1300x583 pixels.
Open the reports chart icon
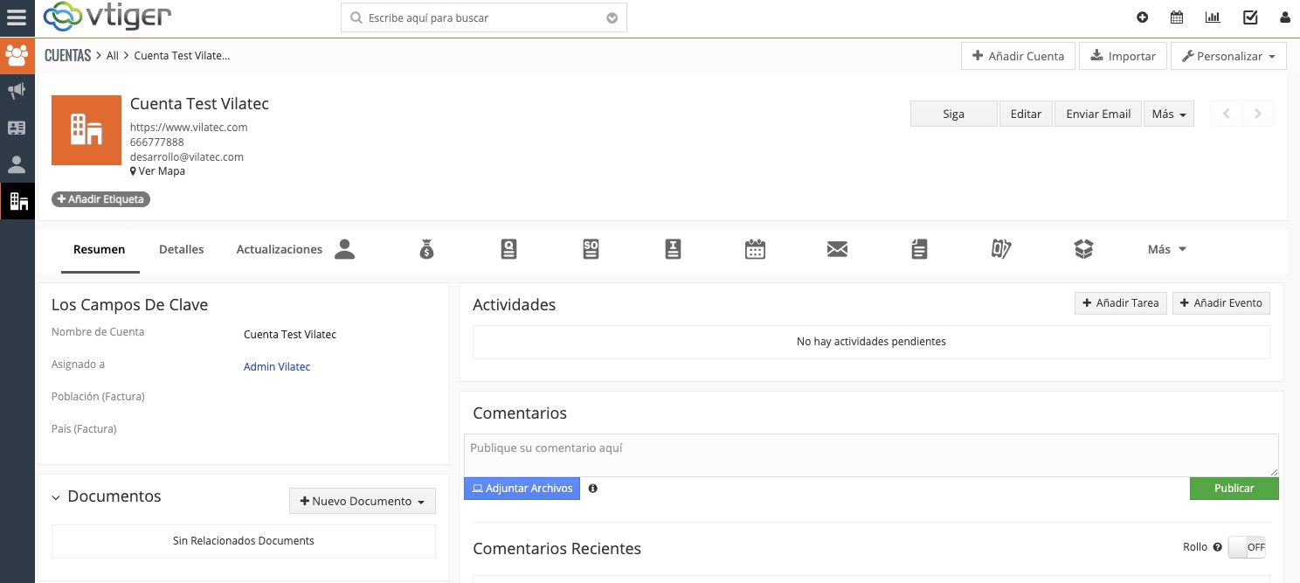[x=1213, y=17]
